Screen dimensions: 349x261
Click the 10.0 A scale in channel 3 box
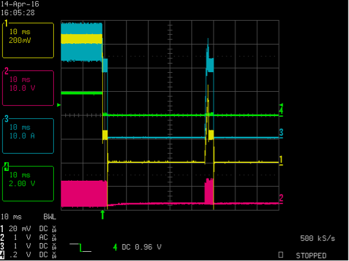pyautogui.click(x=22, y=136)
